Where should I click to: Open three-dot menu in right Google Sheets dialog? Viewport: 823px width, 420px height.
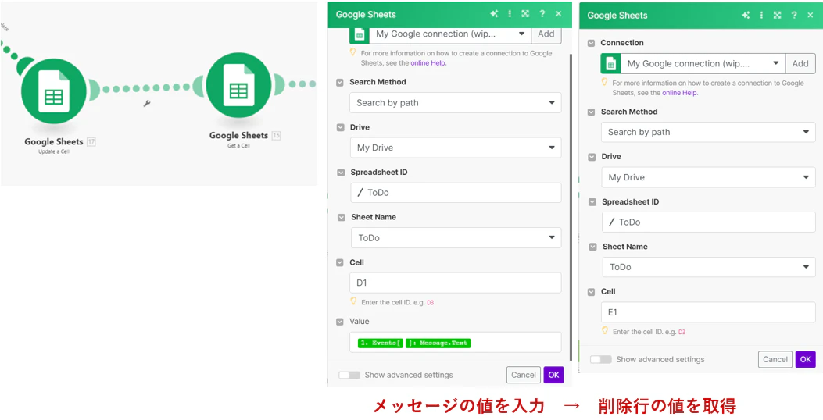click(761, 15)
